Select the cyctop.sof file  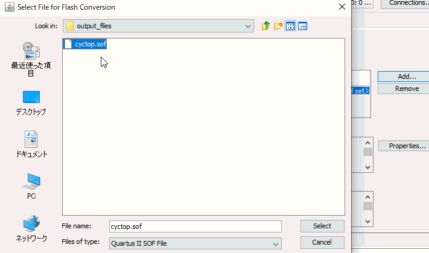tap(85, 44)
